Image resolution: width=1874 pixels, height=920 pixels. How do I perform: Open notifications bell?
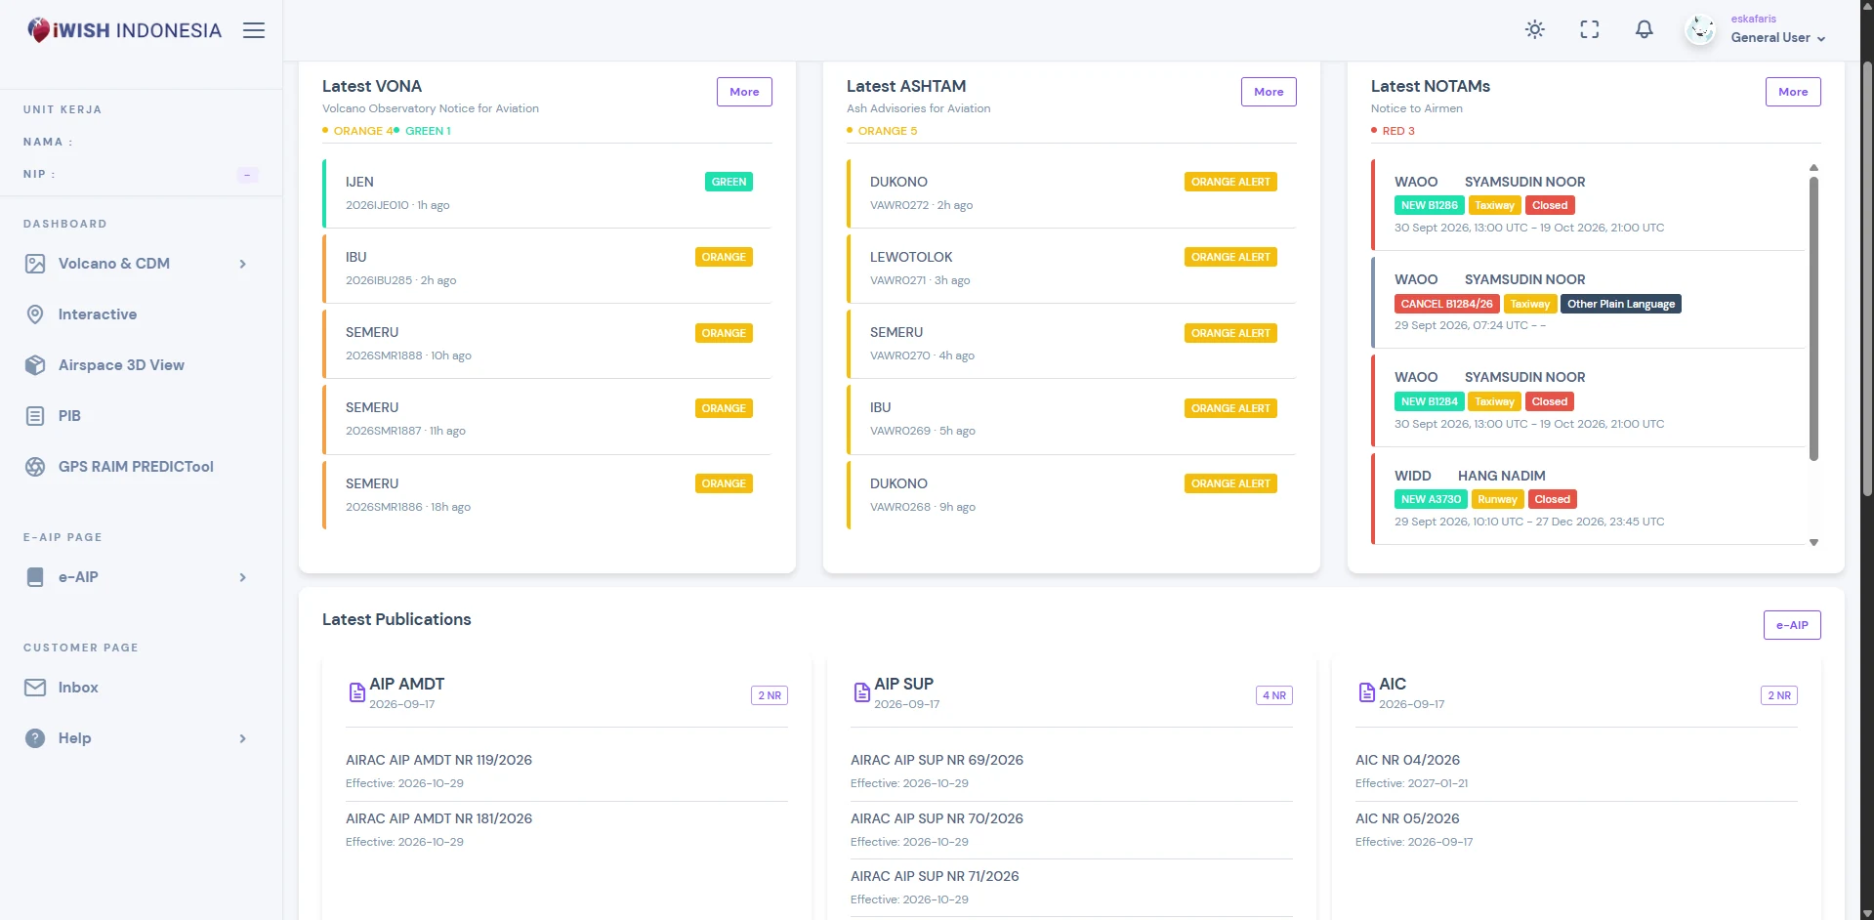(x=1645, y=29)
